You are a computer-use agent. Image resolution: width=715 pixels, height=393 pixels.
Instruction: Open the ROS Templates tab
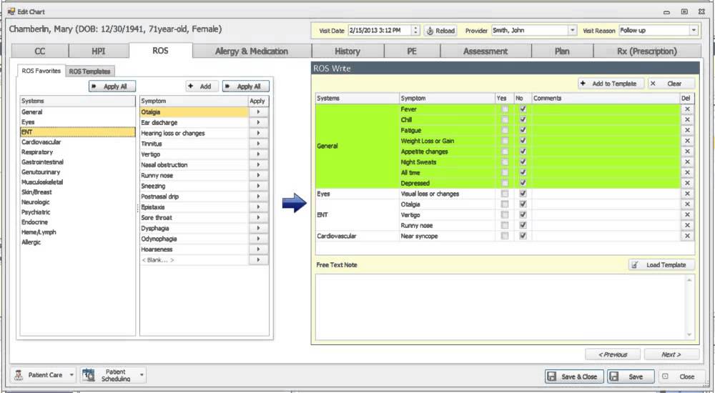tap(90, 71)
